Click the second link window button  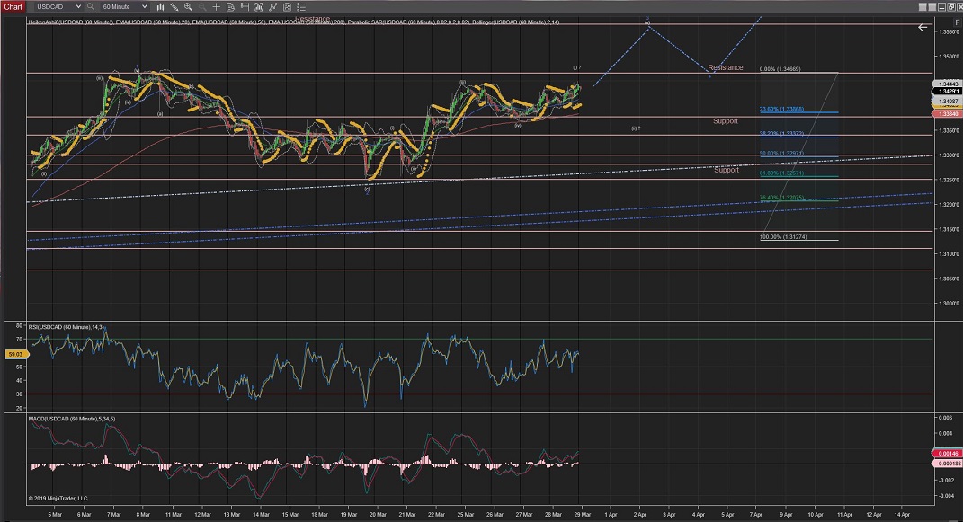tap(932, 7)
